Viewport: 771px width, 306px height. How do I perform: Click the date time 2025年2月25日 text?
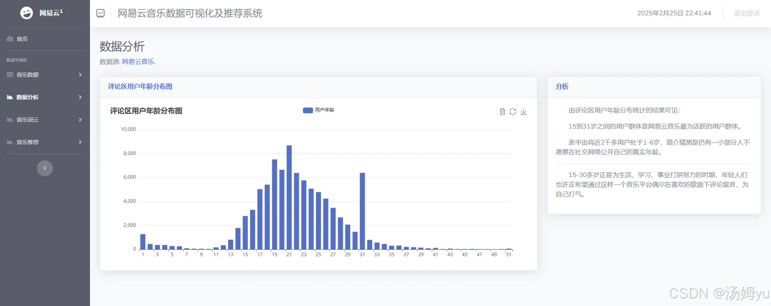(x=674, y=13)
